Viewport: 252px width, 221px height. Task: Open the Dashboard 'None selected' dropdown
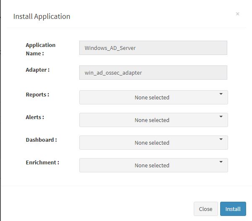[x=153, y=143]
